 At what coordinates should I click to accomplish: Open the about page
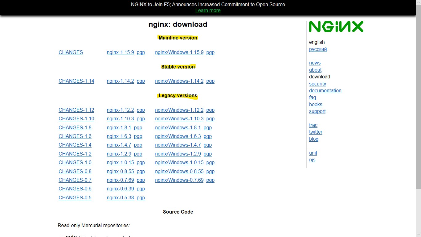[315, 70]
